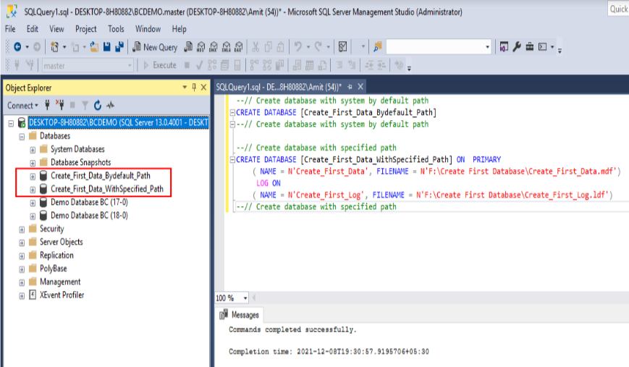This screenshot has width=629, height=367.
Task: Open the 100 % zoom level dropdown
Action: click(x=245, y=298)
